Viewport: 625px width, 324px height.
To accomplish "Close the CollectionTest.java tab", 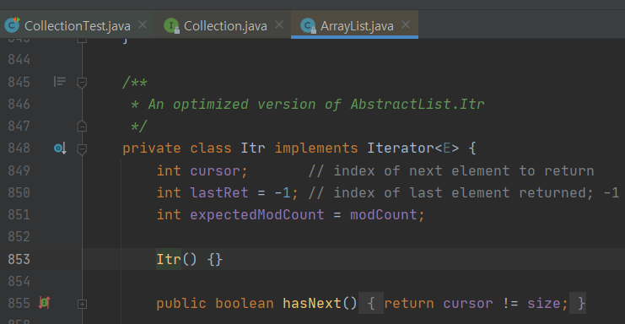I will 143,25.
